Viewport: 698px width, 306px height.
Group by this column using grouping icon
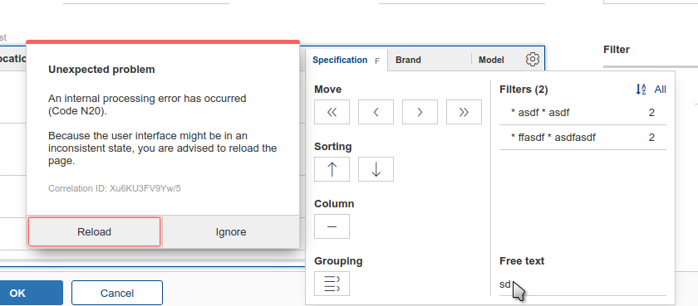(332, 284)
